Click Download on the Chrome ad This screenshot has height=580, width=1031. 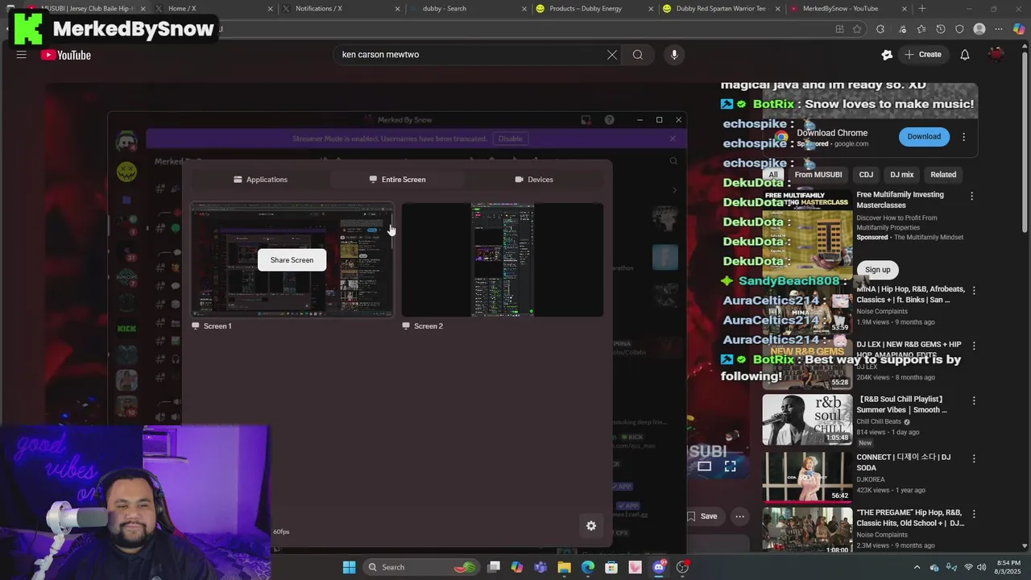click(924, 137)
